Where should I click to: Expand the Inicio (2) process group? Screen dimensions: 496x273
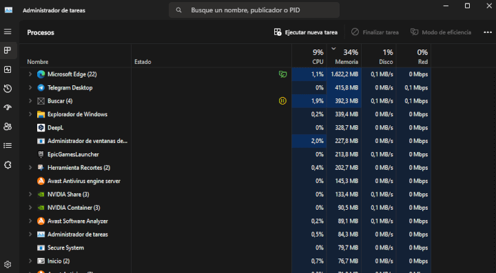click(30, 261)
